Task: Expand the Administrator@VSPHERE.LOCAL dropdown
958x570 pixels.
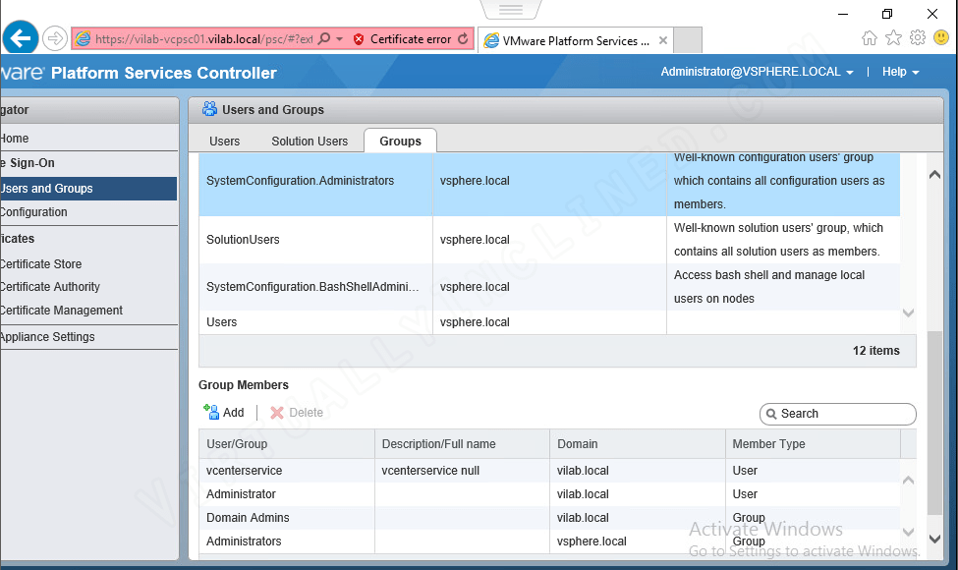Action: [757, 72]
